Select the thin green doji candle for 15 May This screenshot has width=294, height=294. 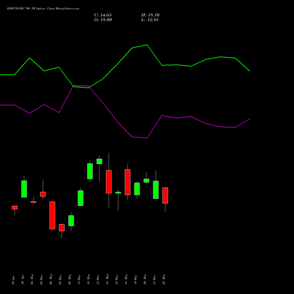coord(118,193)
